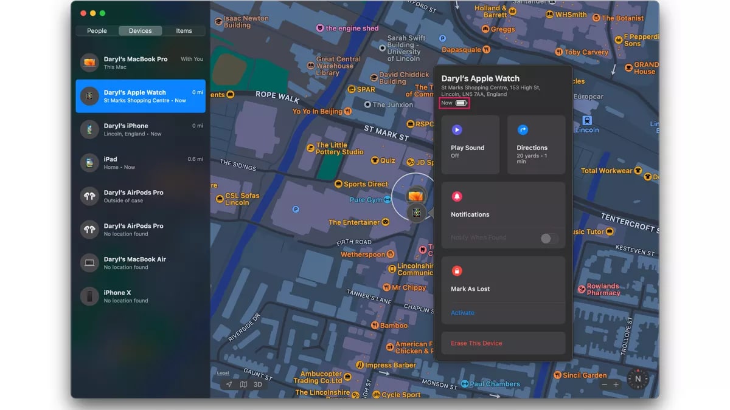Click the red Mark As Lost lock icon
Screen dimensions: 730x410
pyautogui.click(x=457, y=271)
